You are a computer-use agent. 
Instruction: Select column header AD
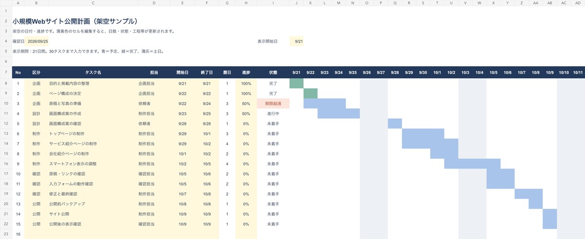click(x=578, y=3)
